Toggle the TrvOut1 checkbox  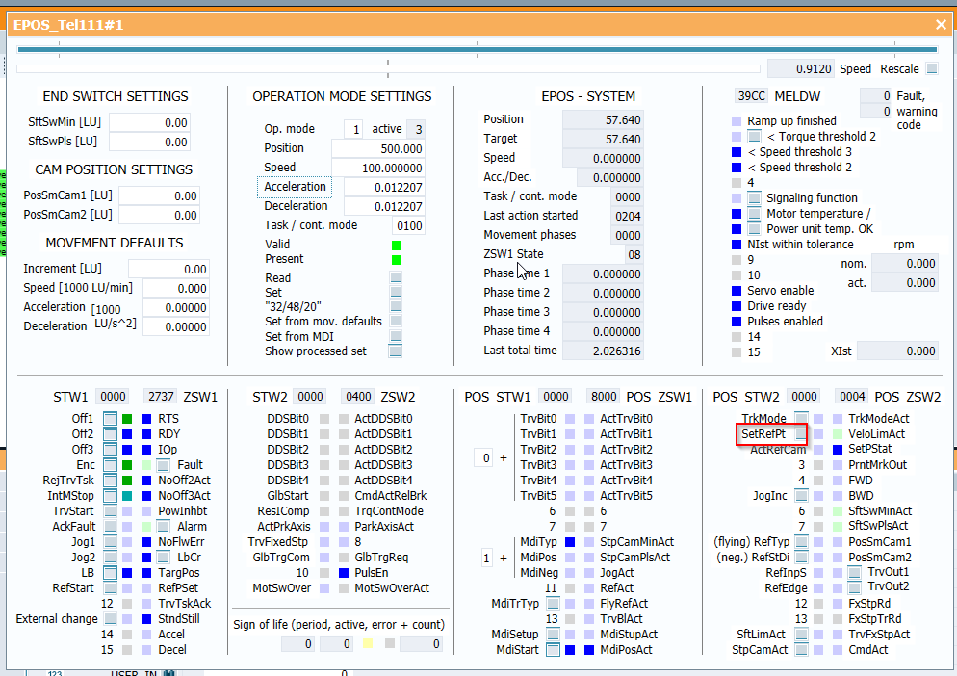point(854,573)
